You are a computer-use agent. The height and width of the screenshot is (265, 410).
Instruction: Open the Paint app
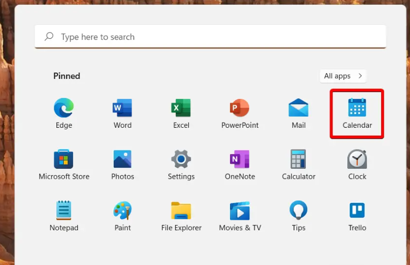pos(123,210)
